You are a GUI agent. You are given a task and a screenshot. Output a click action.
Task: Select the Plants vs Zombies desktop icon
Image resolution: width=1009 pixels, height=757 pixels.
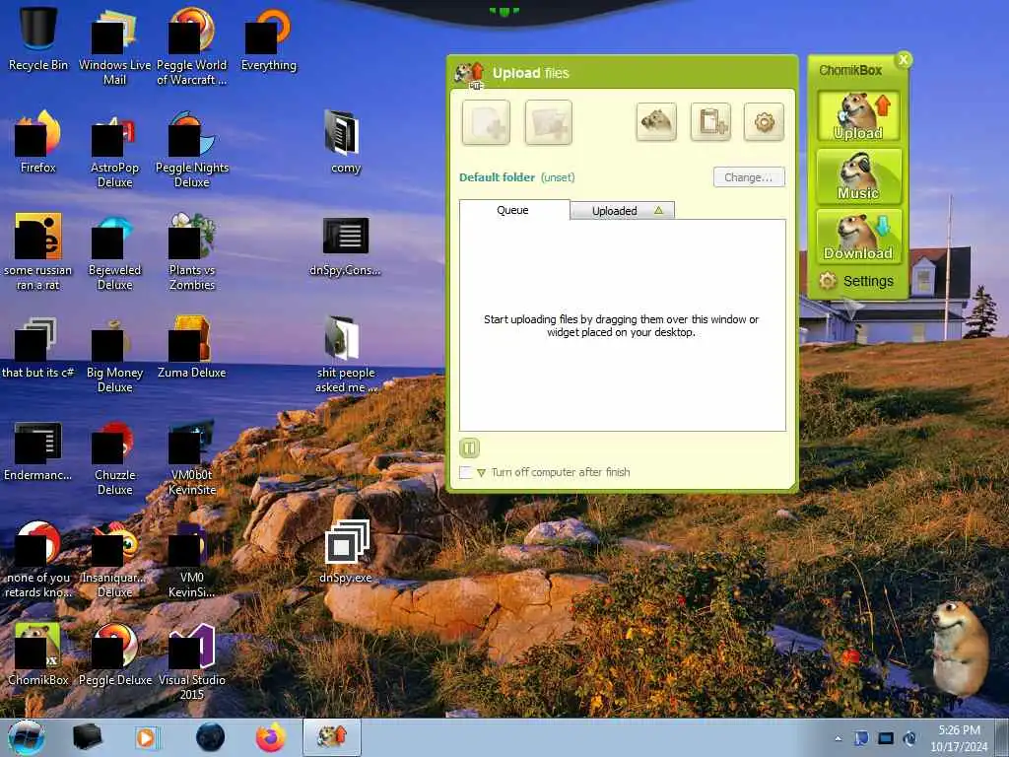click(192, 251)
